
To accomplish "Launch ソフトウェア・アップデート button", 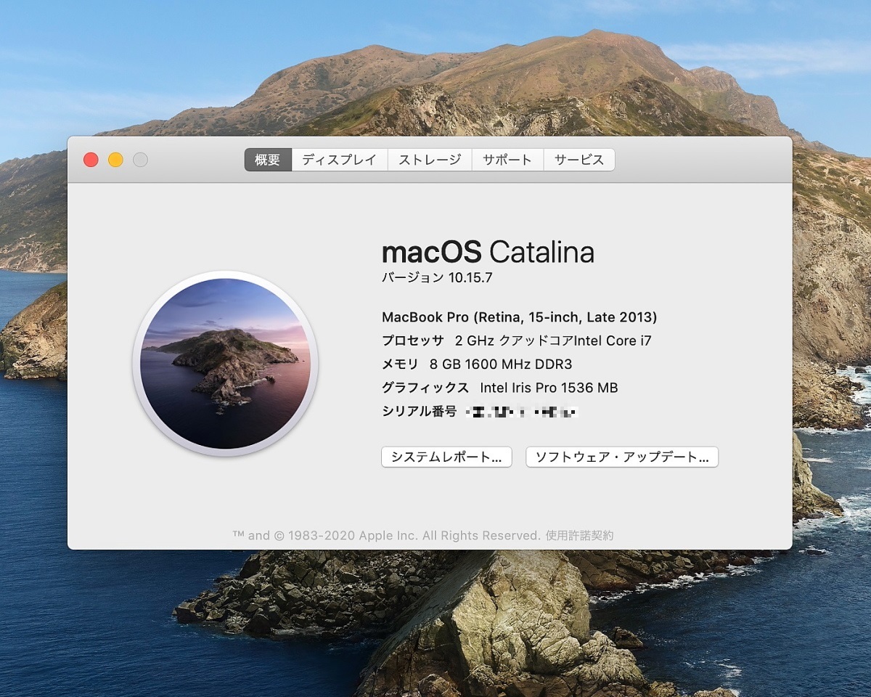I will click(621, 457).
